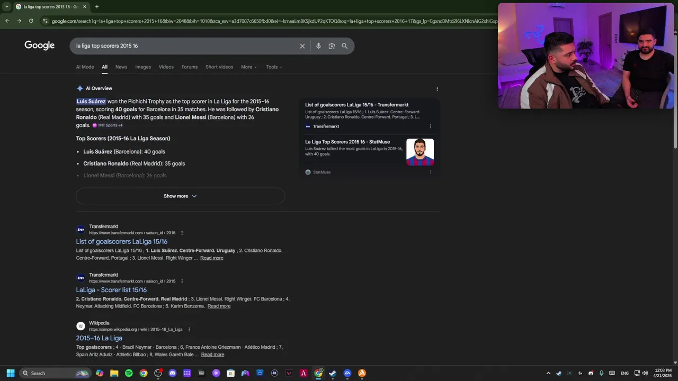Open Transfermarkt goalscorers source card
The height and width of the screenshot is (381, 678).
tap(369, 115)
